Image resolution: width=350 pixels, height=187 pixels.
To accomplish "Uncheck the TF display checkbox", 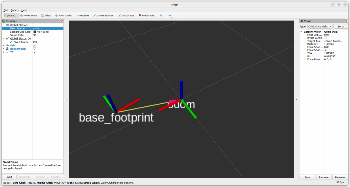I will pyautogui.click(x=35, y=52).
